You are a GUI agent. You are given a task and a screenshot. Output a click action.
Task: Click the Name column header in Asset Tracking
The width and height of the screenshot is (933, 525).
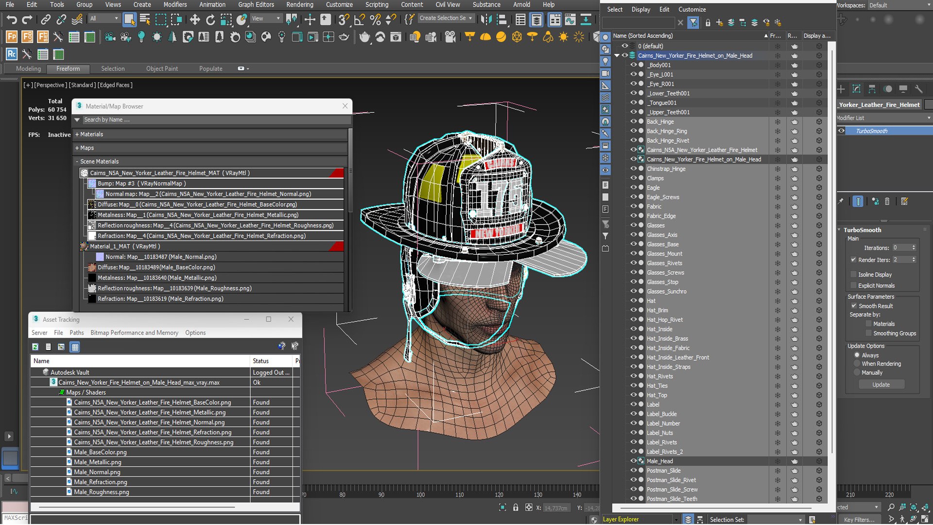click(x=140, y=361)
